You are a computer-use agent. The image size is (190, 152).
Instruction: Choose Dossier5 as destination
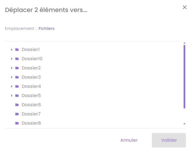point(31,96)
